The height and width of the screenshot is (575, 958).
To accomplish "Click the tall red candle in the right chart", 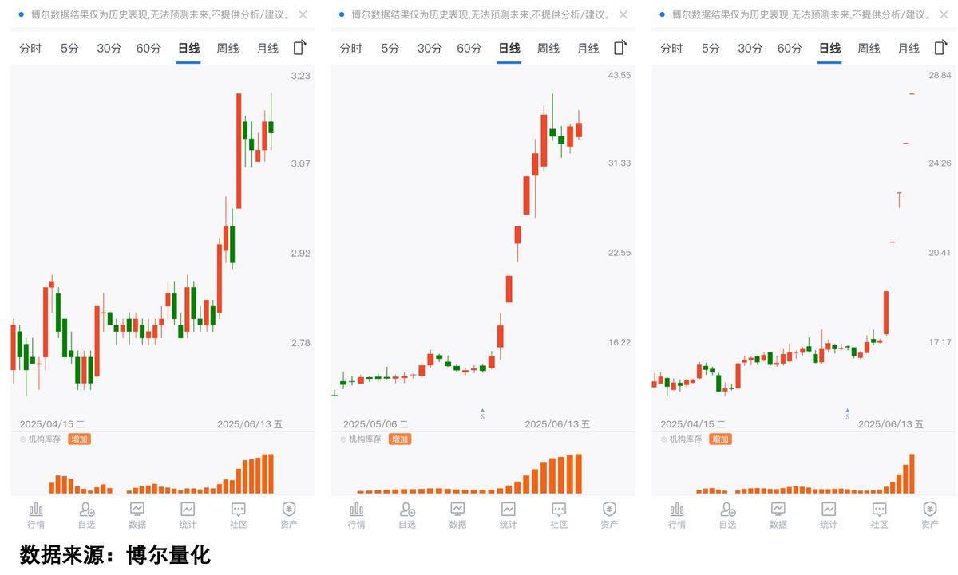I will pos(885,311).
